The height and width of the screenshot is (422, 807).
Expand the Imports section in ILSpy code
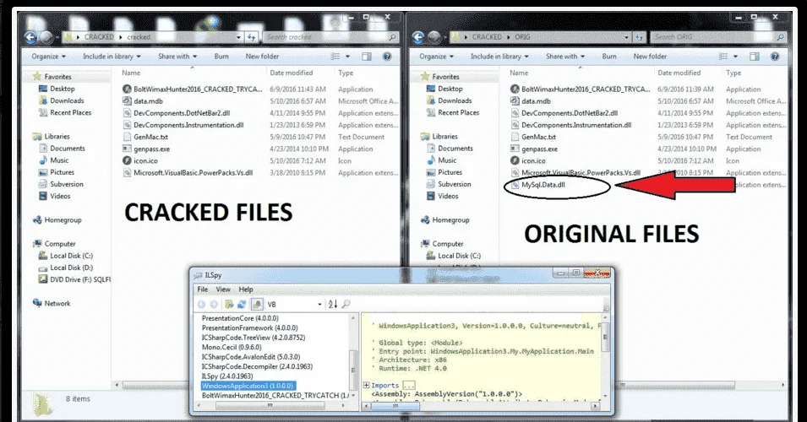point(367,385)
